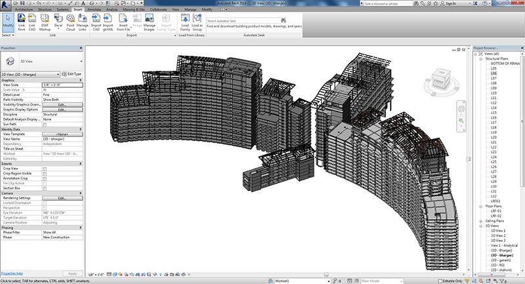Collapse the Structural Plans tree node
Image resolution: width=525 pixels, height=284 pixels.
tap(481, 58)
